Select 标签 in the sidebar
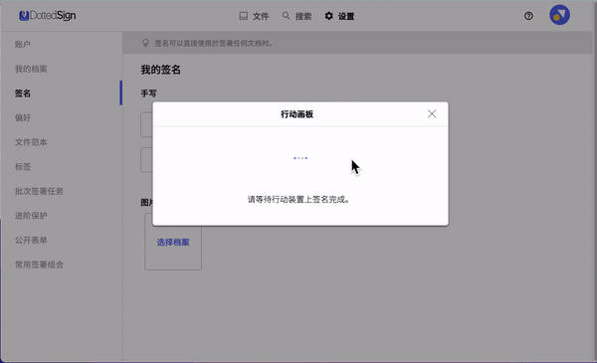The height and width of the screenshot is (363, 597). (x=23, y=167)
